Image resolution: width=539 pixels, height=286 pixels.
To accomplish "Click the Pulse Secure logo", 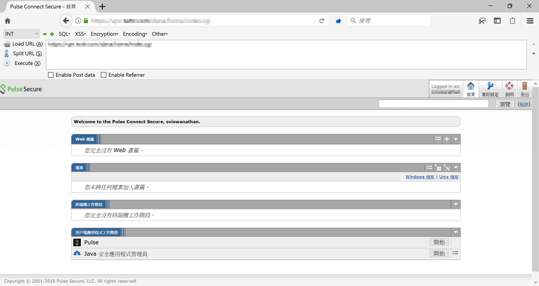I will point(21,89).
